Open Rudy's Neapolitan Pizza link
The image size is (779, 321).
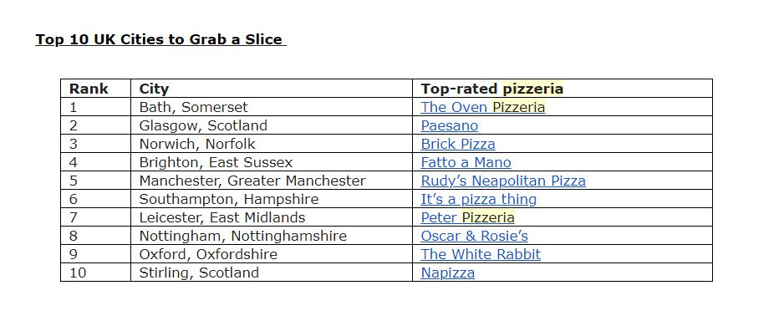[503, 181]
